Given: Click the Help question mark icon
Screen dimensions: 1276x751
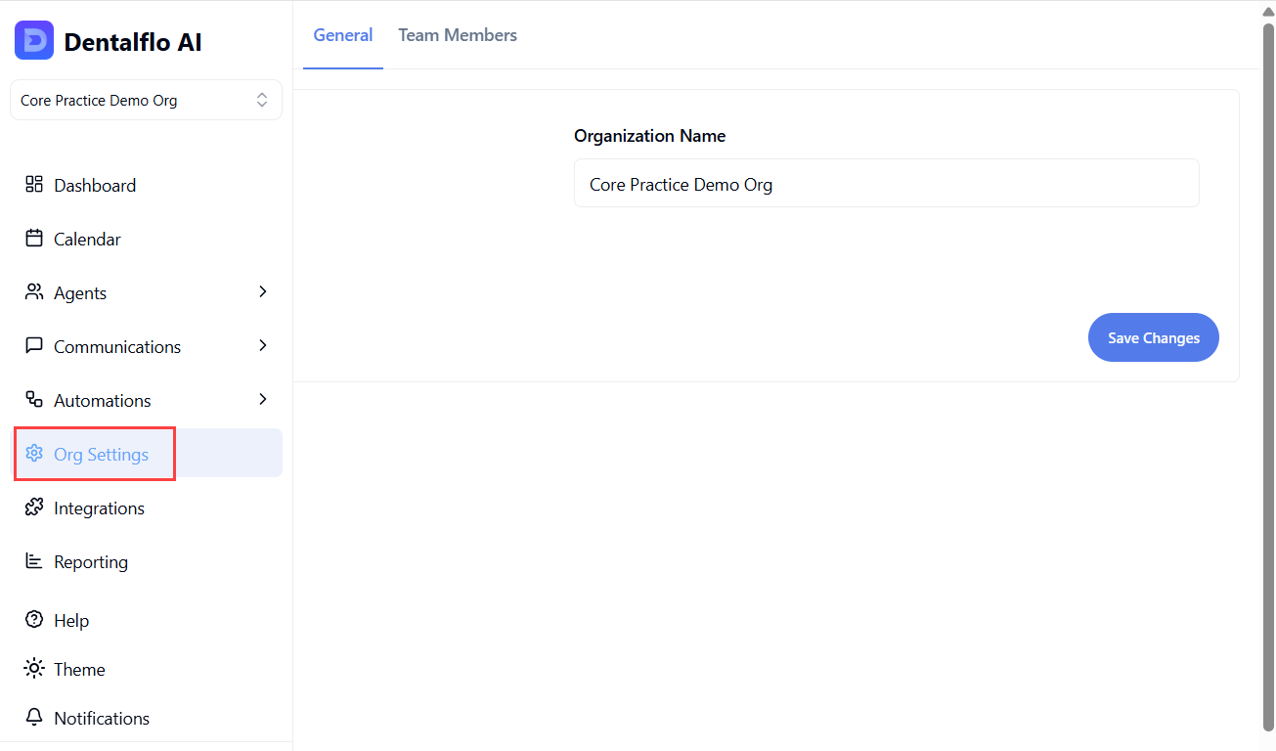Looking at the screenshot, I should point(34,619).
